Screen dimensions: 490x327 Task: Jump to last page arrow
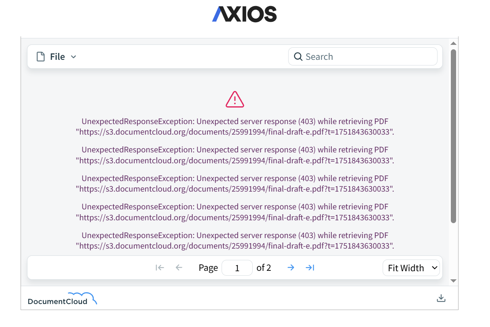point(310,268)
